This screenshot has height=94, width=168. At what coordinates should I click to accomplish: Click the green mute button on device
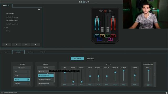(x=108, y=36)
